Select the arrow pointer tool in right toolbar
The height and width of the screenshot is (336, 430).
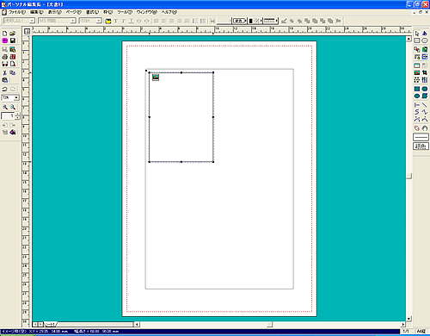(x=417, y=34)
